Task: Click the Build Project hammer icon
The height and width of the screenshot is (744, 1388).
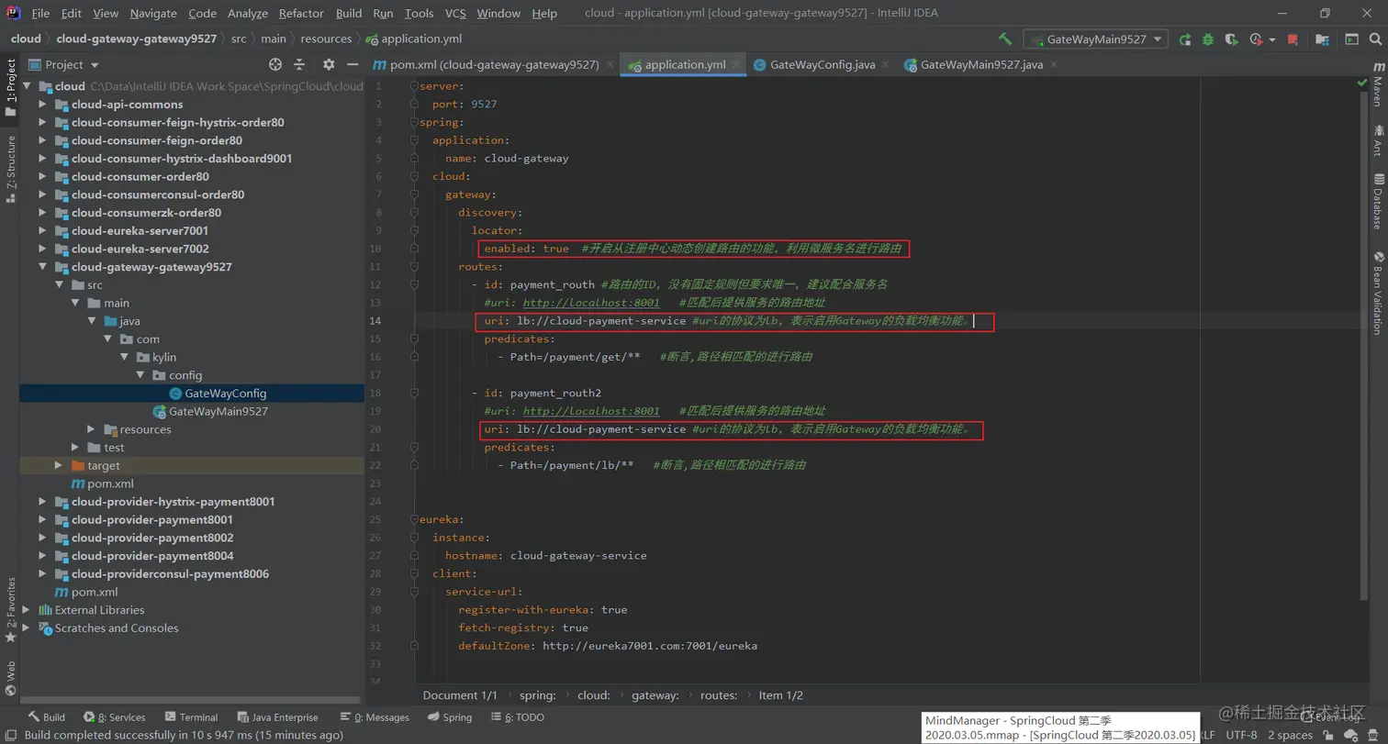Action: (x=1005, y=39)
